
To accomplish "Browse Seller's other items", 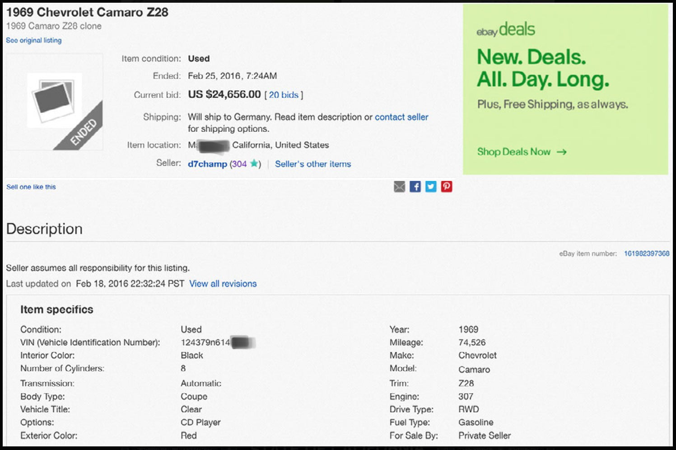I will pos(313,164).
